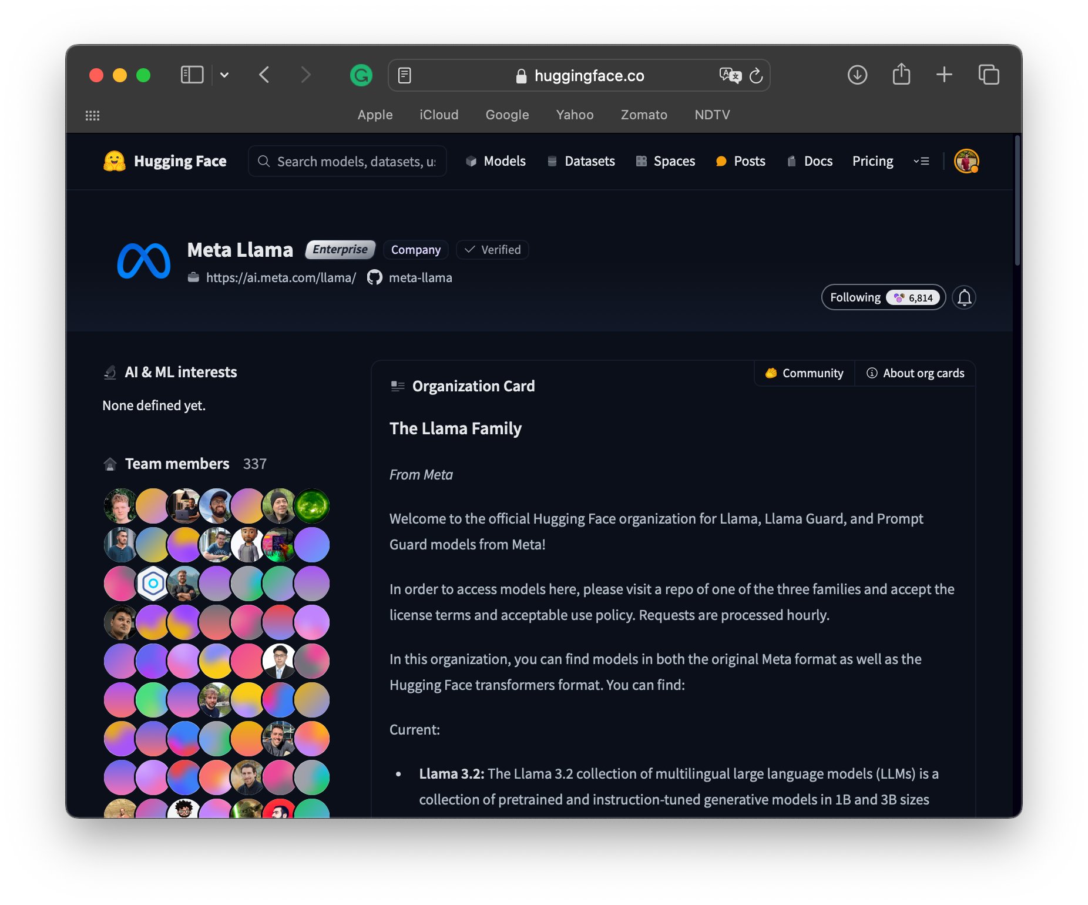Open the Docs nav item
The image size is (1088, 905).
(810, 161)
